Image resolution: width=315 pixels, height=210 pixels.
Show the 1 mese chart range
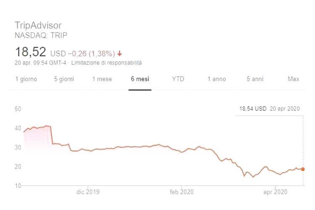tap(102, 79)
